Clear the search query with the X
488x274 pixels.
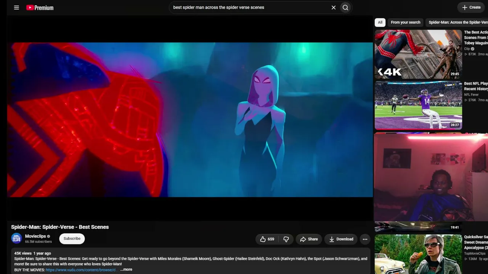coord(334,8)
